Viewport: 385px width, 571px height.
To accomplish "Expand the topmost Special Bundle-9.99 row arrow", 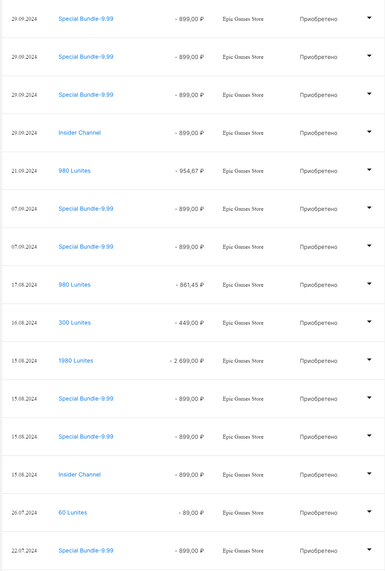I will pos(369,18).
